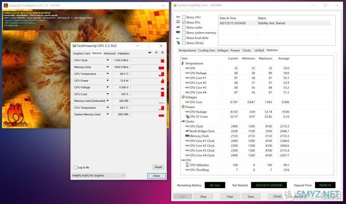Open the Memory Used (Dedicated) dropdown

(x=108, y=100)
